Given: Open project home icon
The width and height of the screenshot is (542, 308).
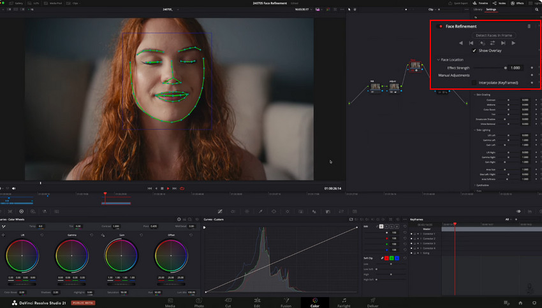Looking at the screenshot, I should tap(520, 303).
